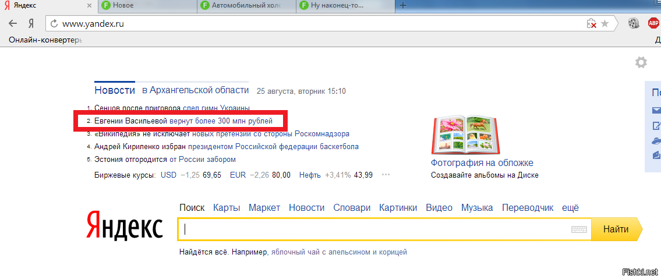The height and width of the screenshot is (279, 661).
Task: Open the on-screen keyboard in search box
Action: [578, 229]
